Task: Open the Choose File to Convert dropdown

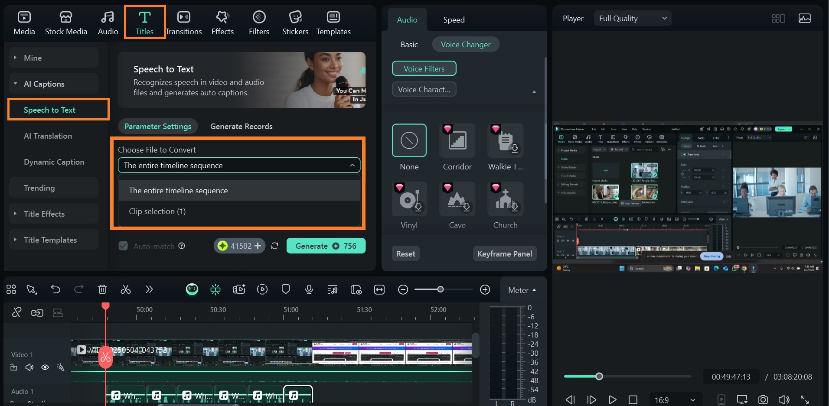Action: pyautogui.click(x=239, y=165)
